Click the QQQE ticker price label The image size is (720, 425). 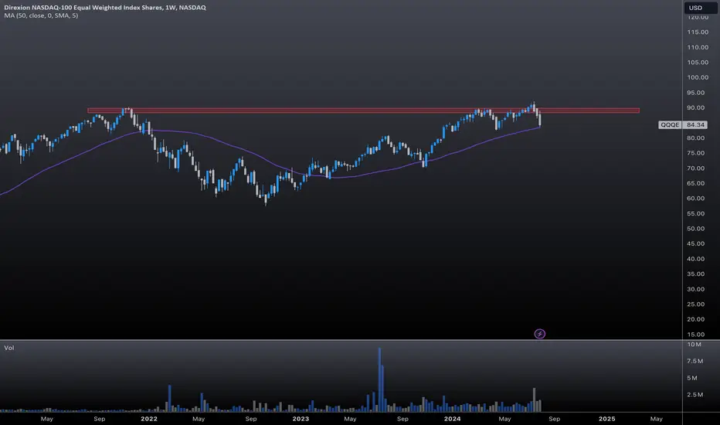point(670,125)
